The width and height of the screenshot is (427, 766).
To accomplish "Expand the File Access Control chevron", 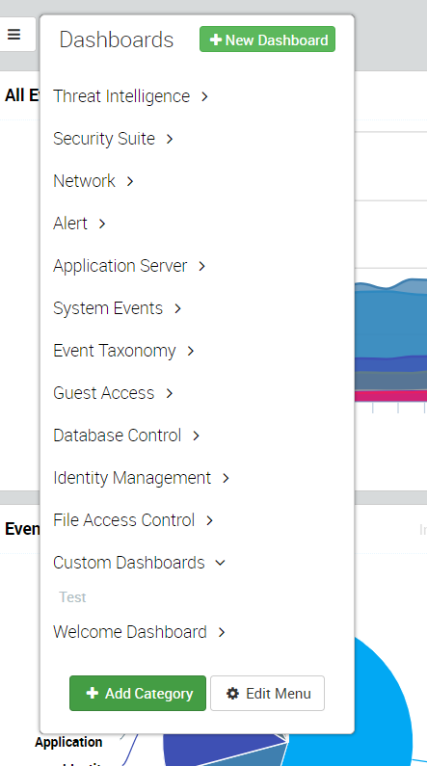I will (x=209, y=520).
